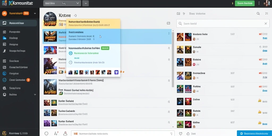Open the standalone chevron dropdown in the top bar

pyautogui.click(x=86, y=3)
